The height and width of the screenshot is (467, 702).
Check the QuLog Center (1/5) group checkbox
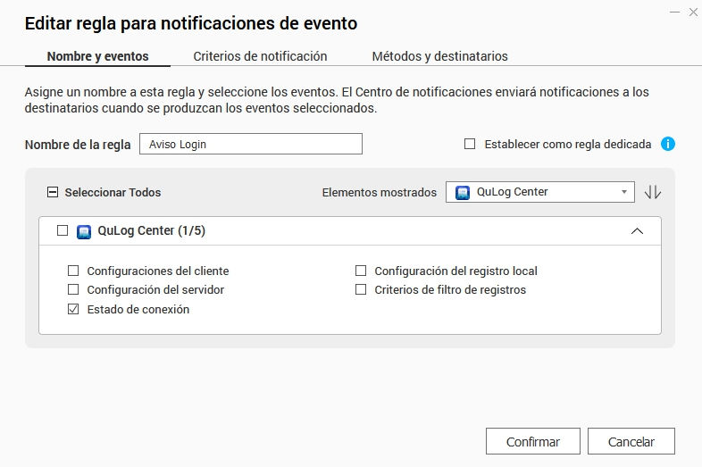pos(62,230)
